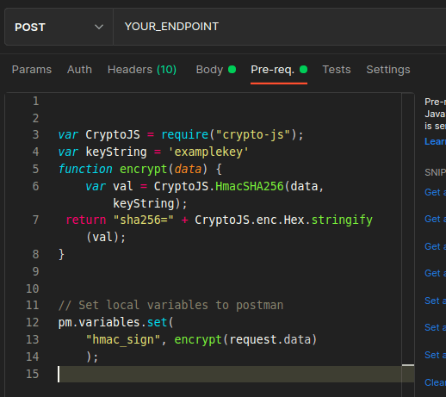Switch to the Params tab

click(x=32, y=70)
